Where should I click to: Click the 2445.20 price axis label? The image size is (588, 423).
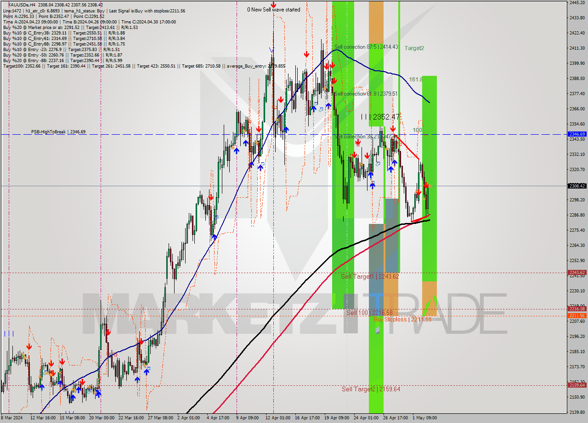pyautogui.click(x=577, y=3)
